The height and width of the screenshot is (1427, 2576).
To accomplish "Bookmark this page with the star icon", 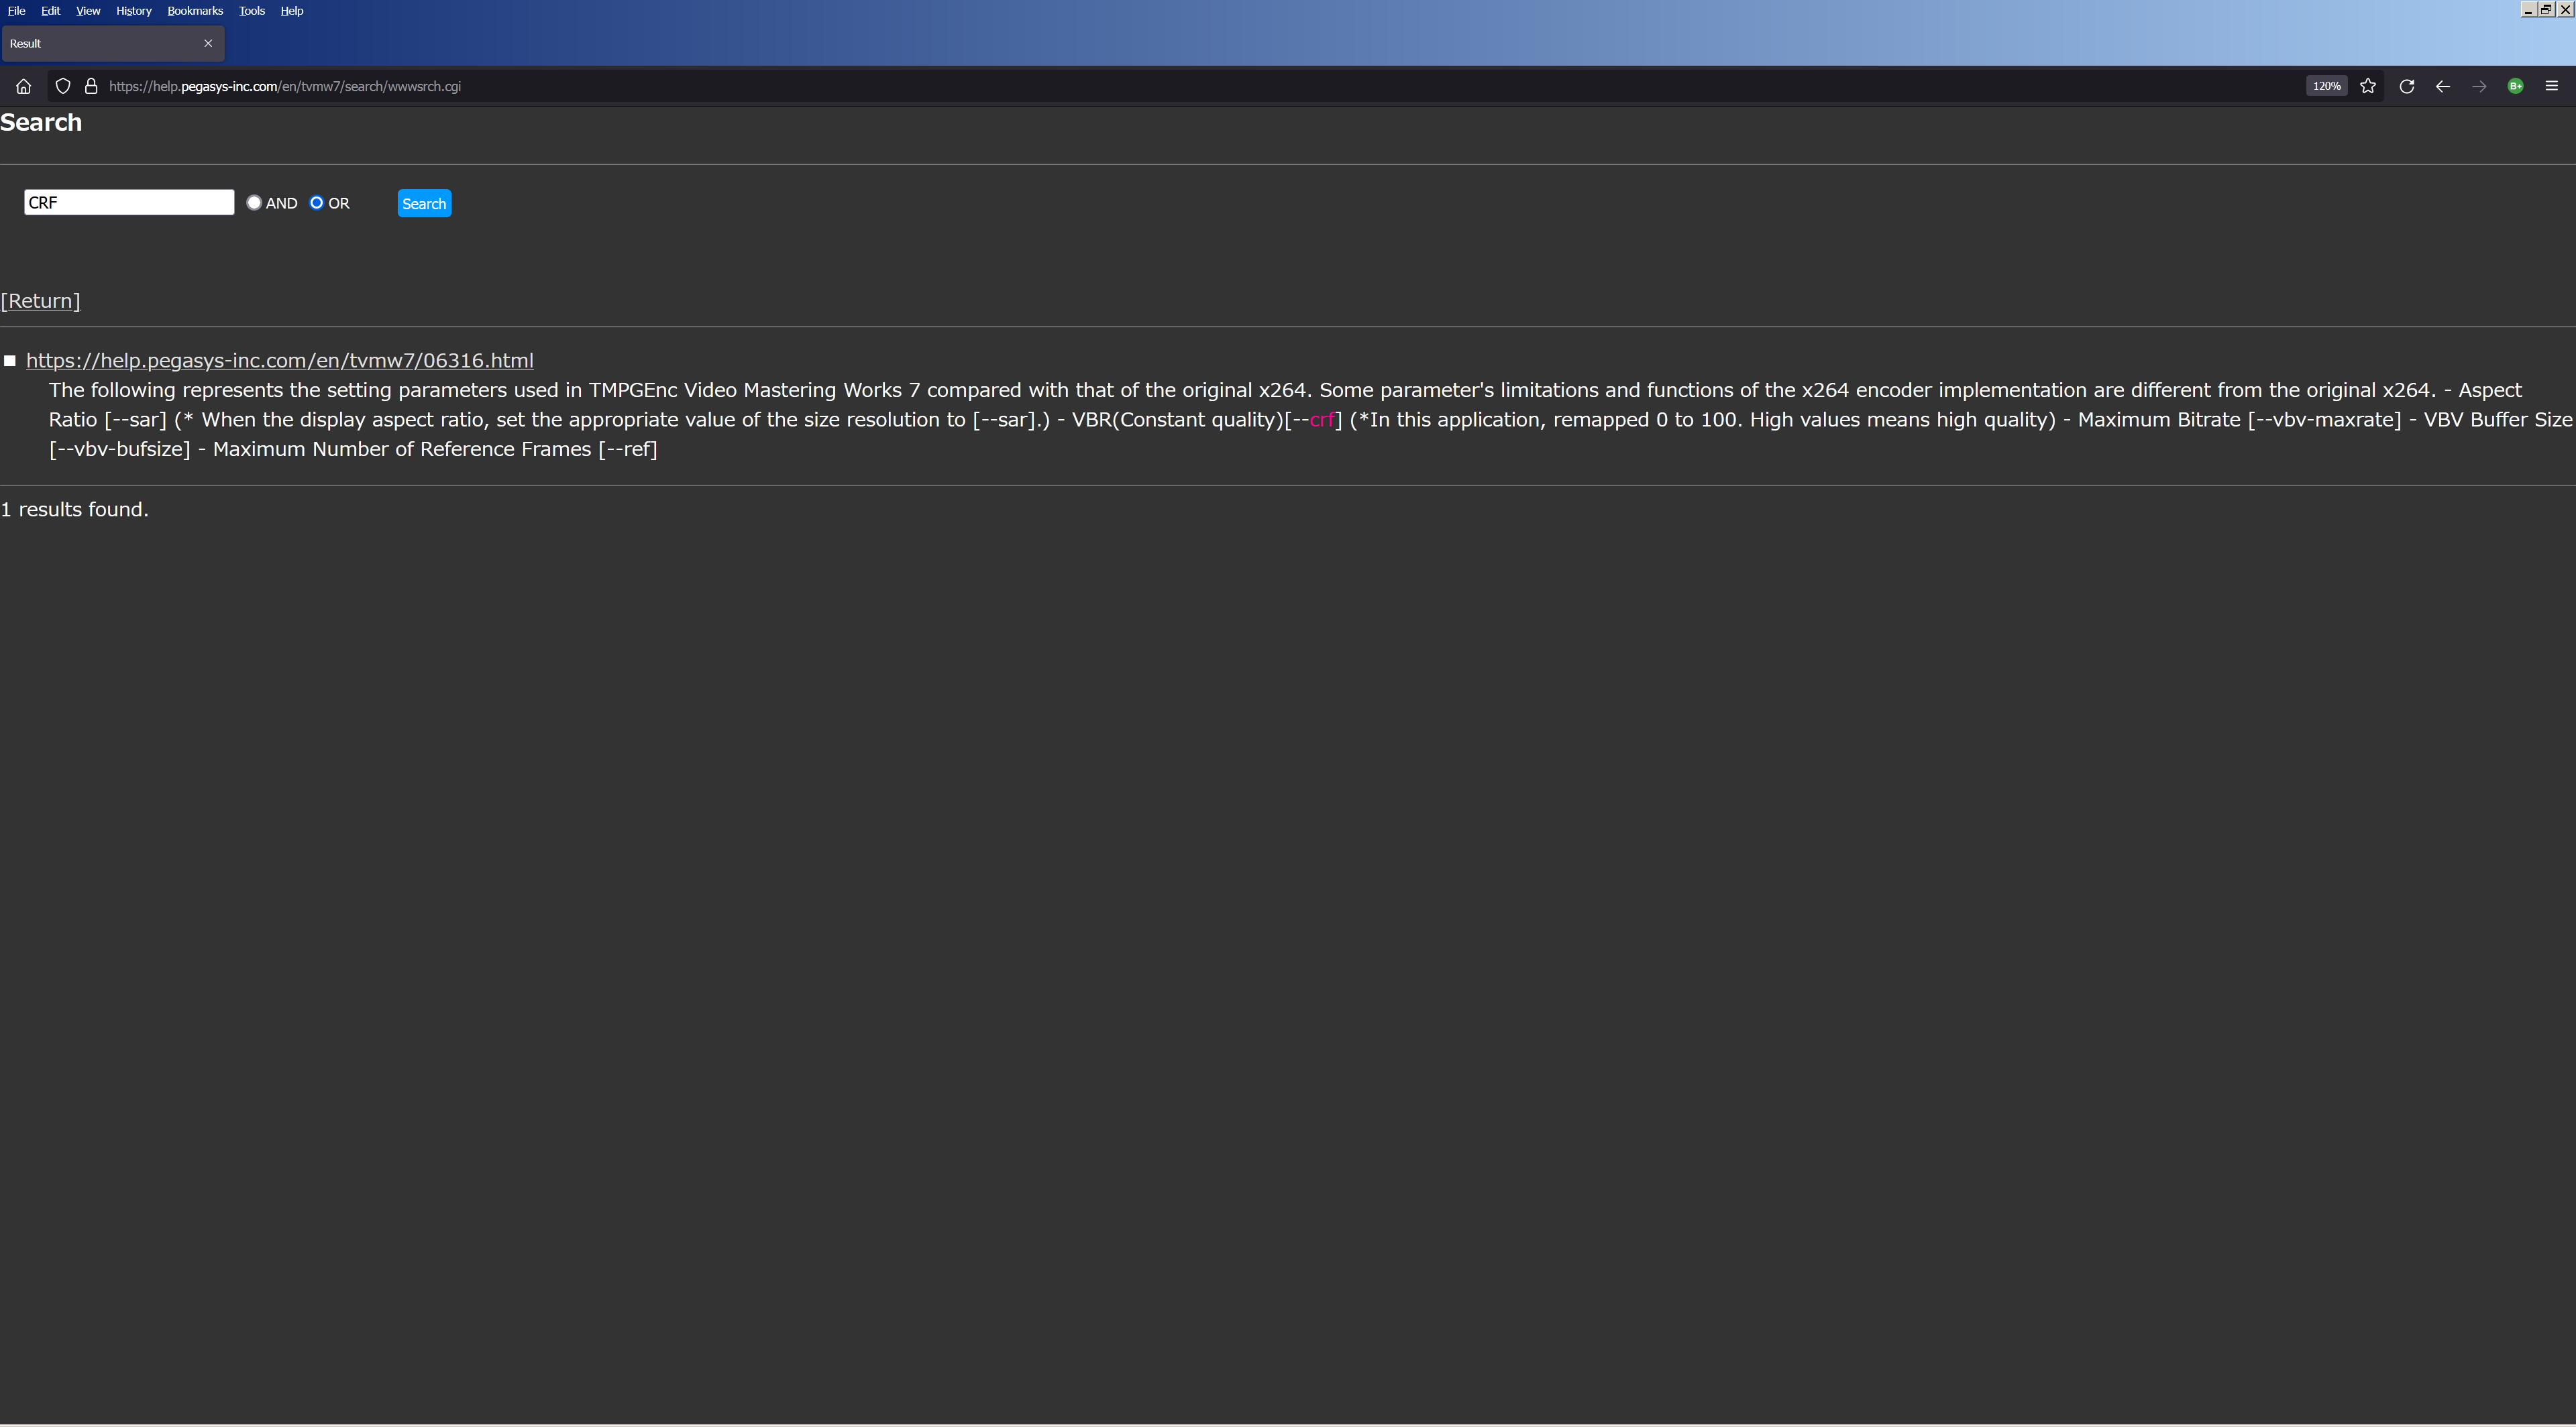I will point(2367,86).
